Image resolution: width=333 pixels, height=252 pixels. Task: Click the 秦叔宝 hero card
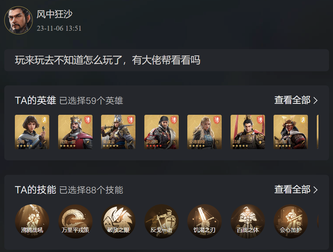click(118, 132)
